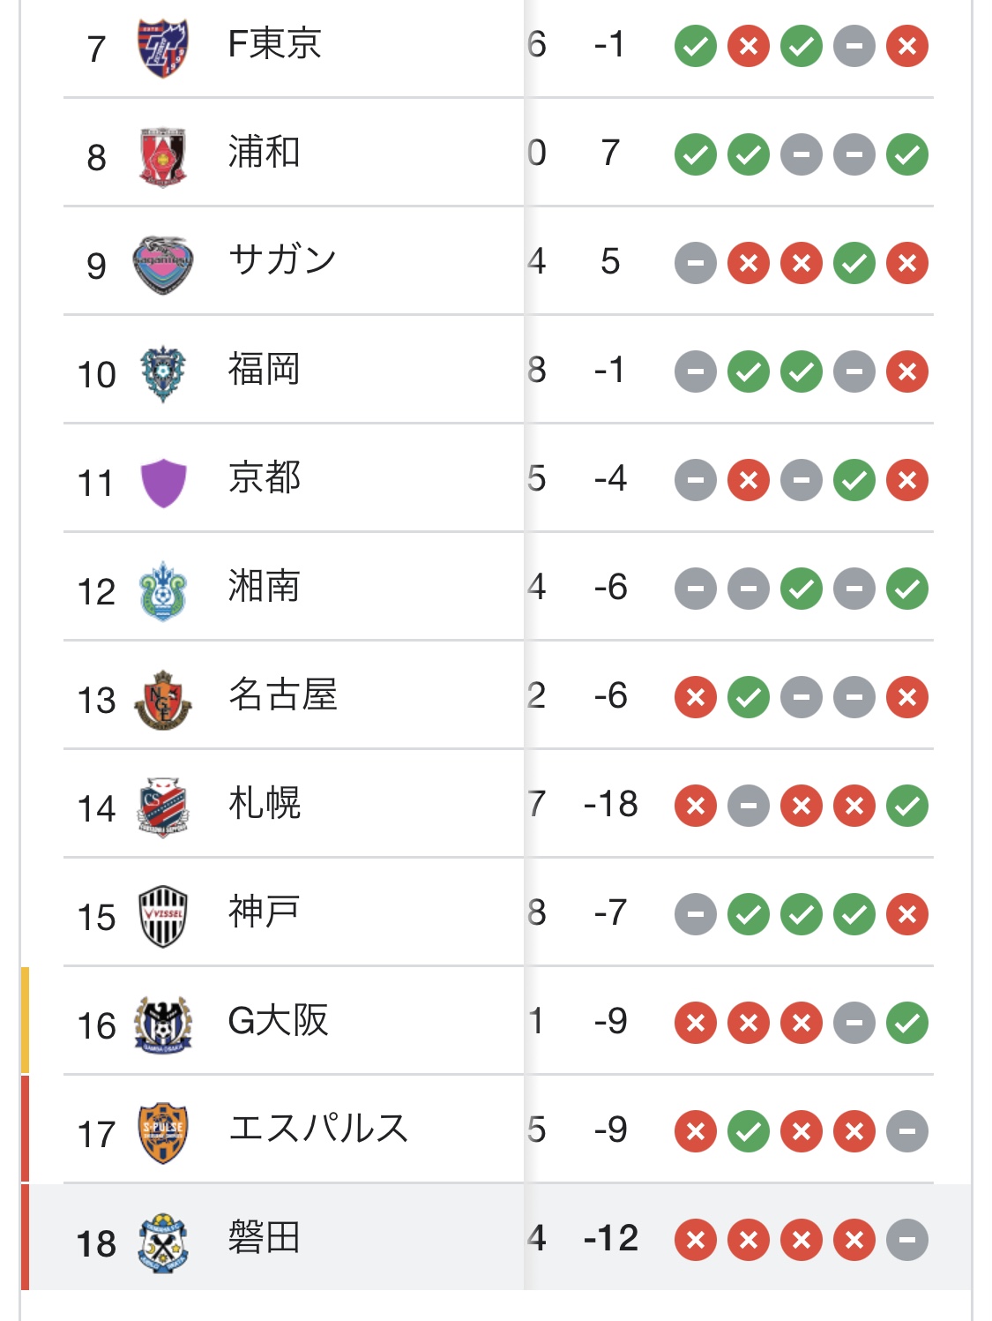Select the 福岡 club emblem
Viewport: 992px width, 1321px height.
(x=163, y=373)
